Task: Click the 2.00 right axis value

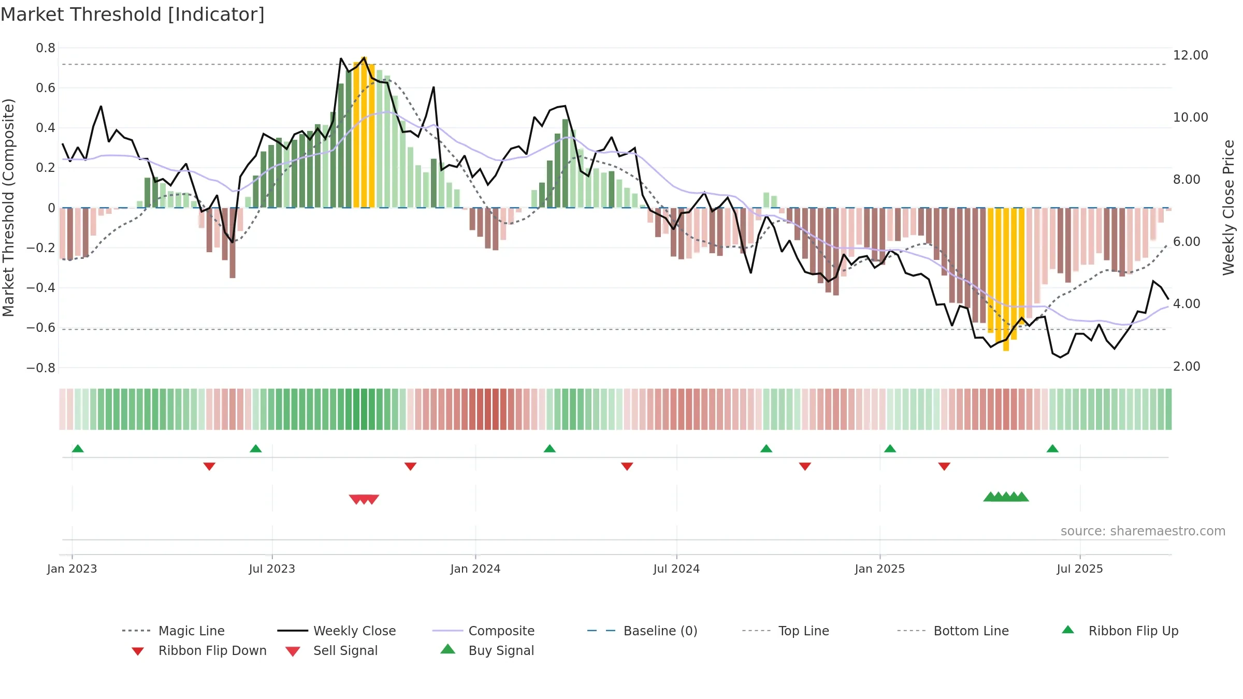Action: (x=1187, y=366)
